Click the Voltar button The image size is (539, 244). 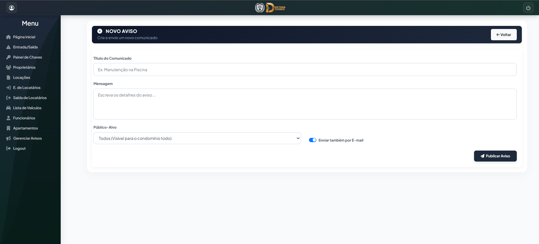coord(504,35)
